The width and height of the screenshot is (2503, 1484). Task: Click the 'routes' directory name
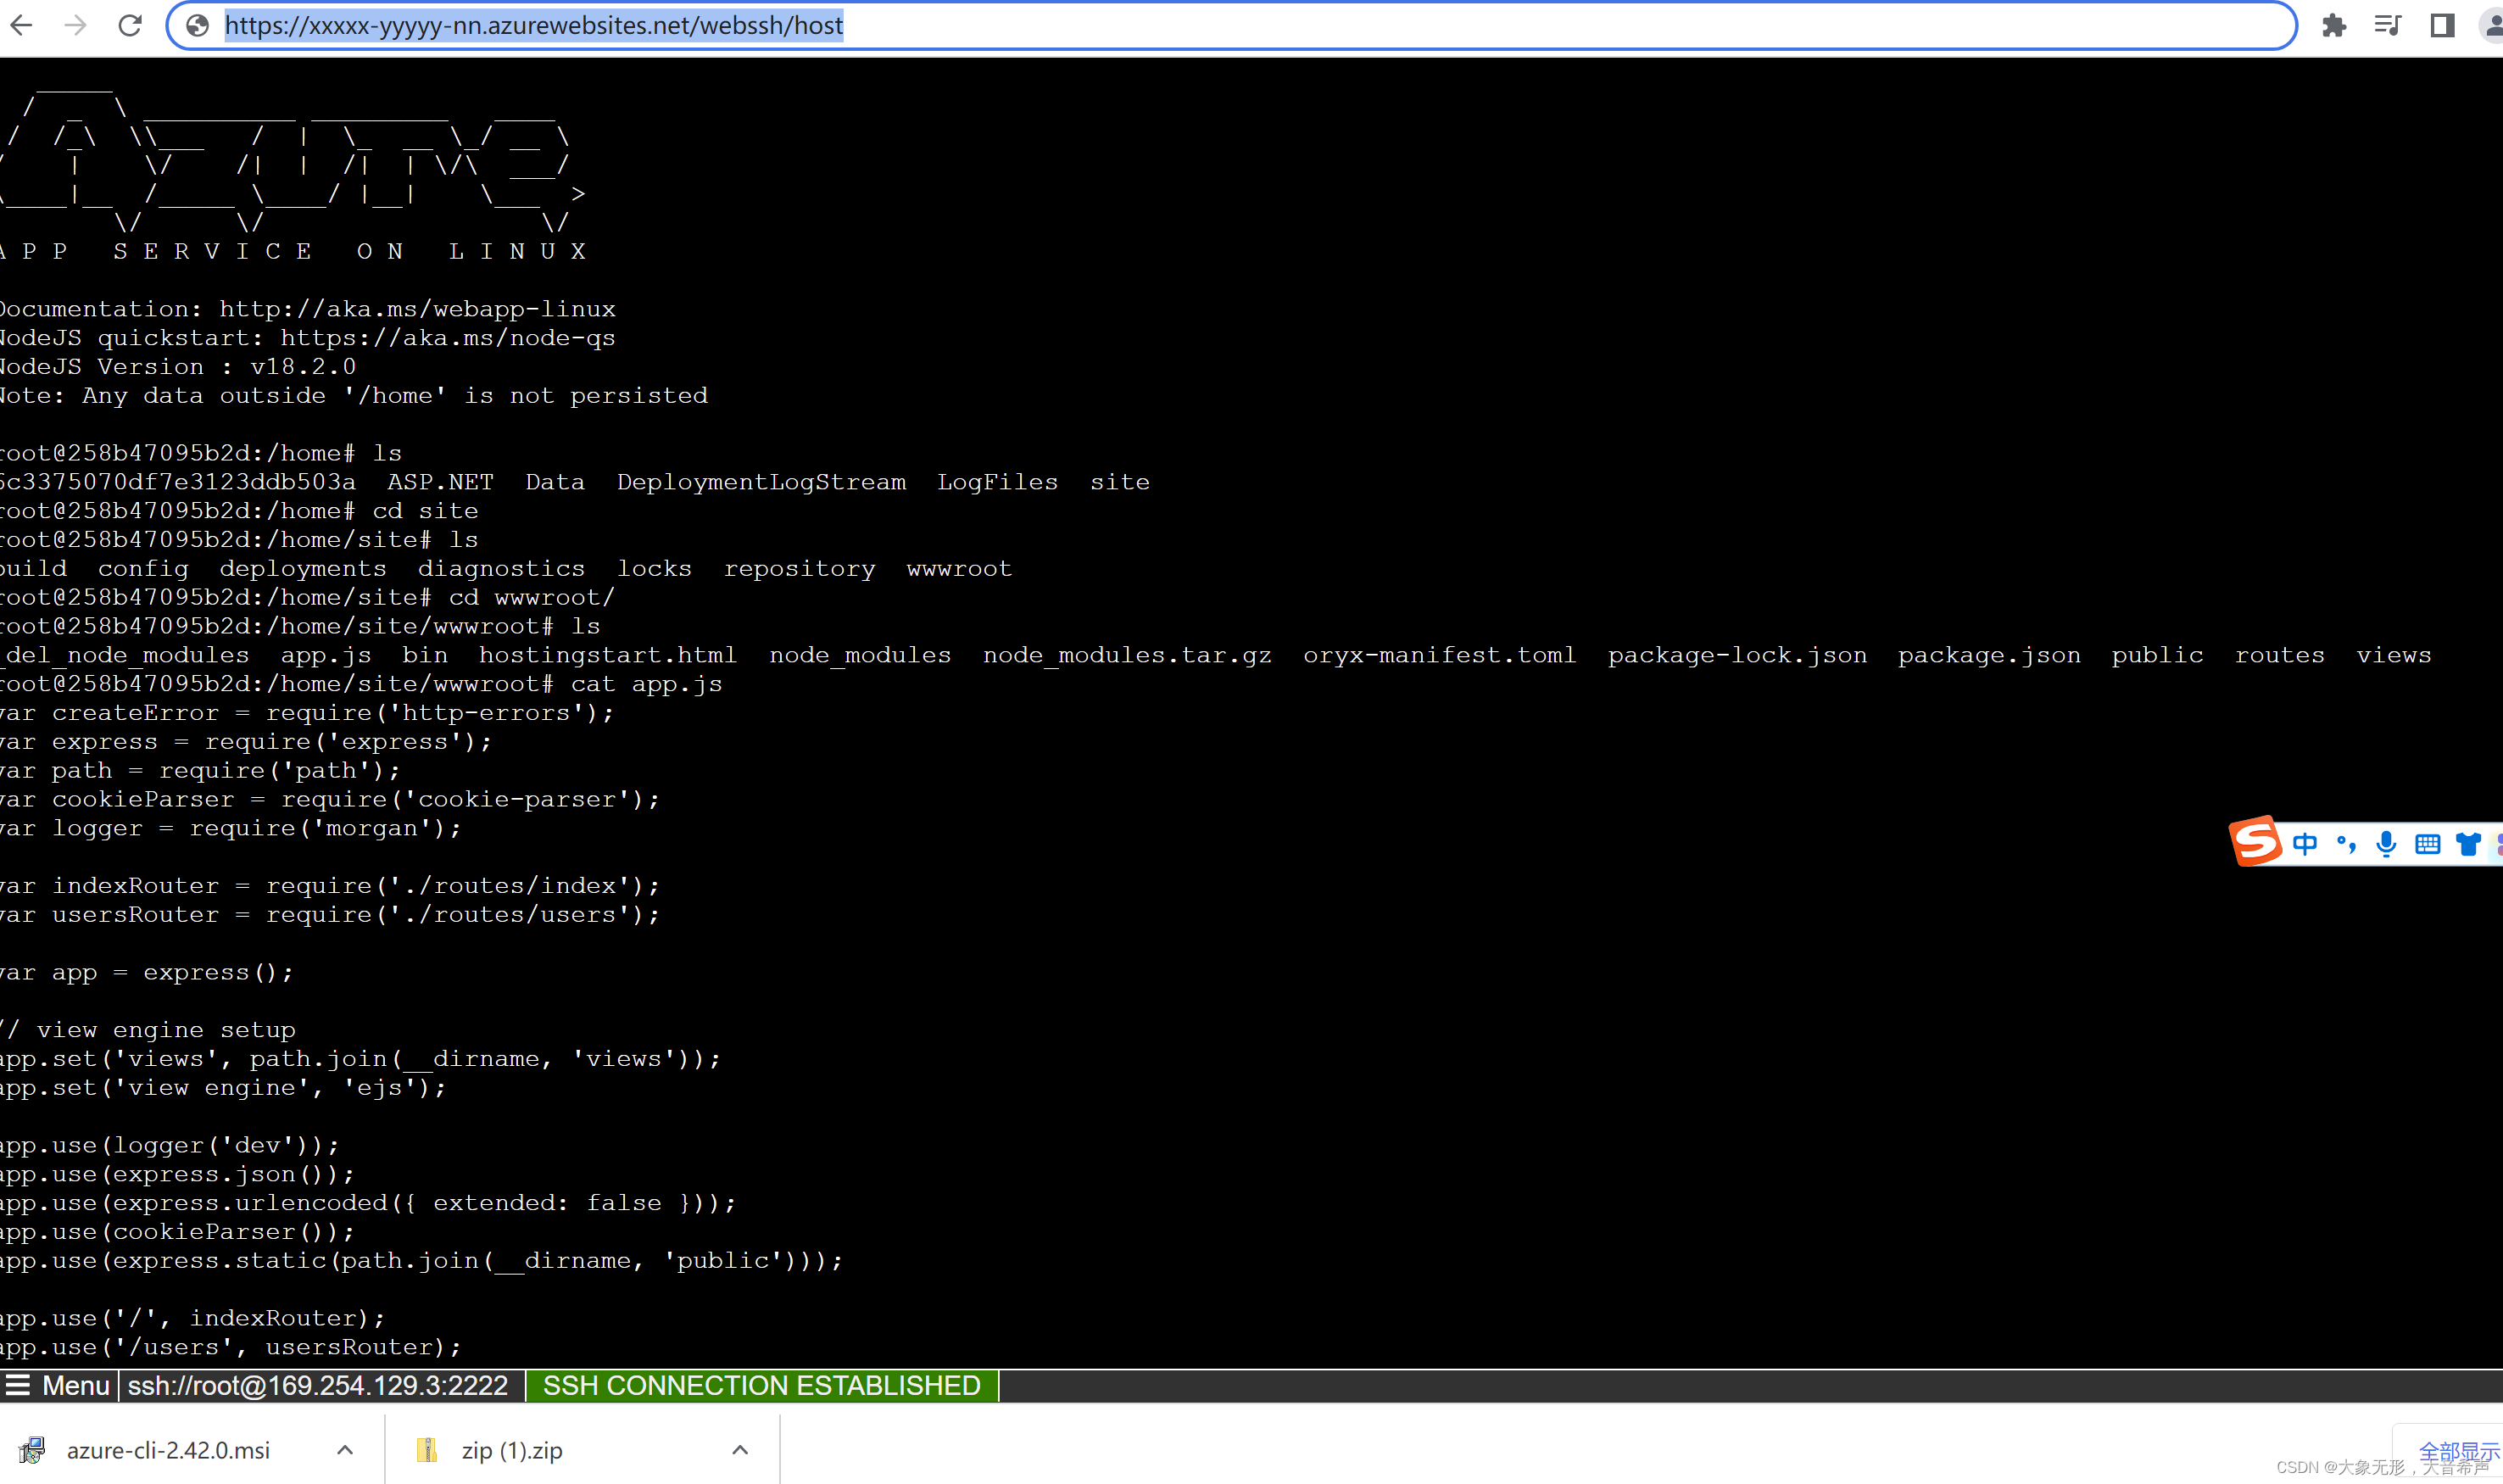pyautogui.click(x=2279, y=655)
